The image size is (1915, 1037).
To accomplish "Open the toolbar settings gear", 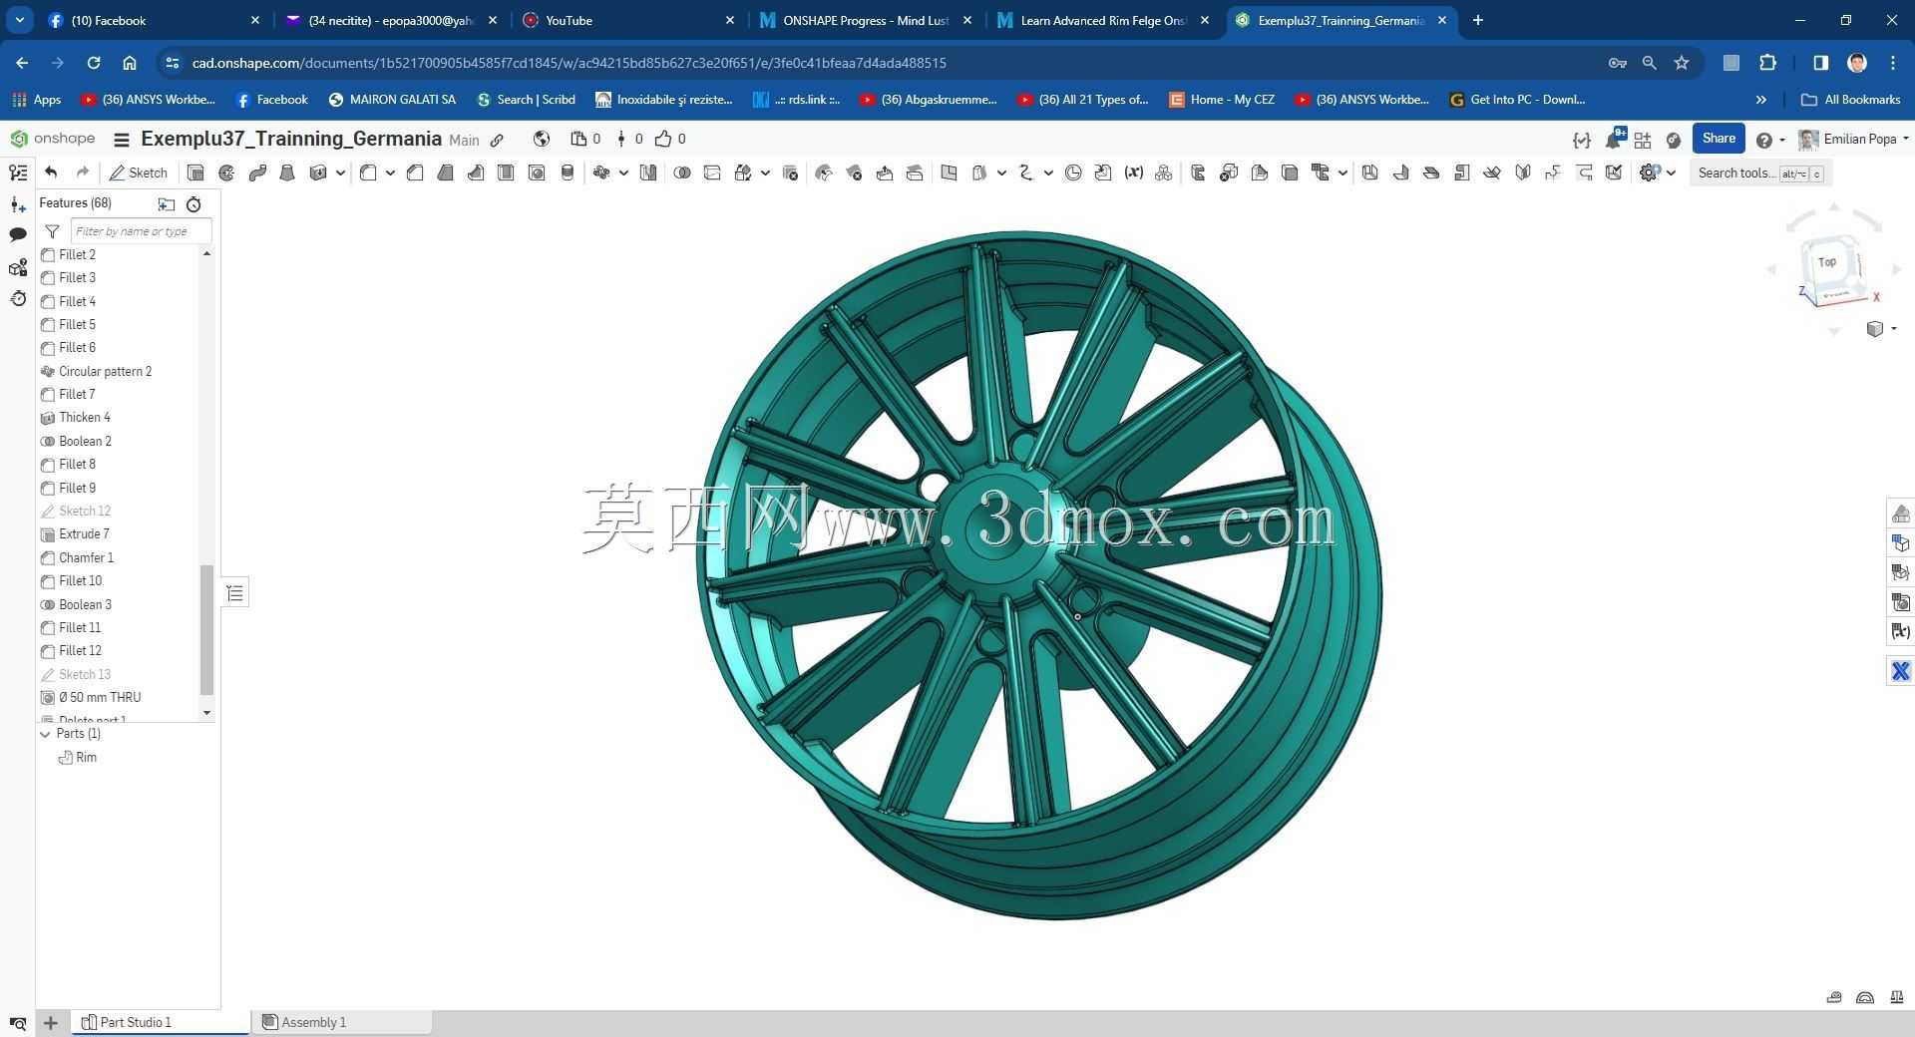I will coord(1649,173).
